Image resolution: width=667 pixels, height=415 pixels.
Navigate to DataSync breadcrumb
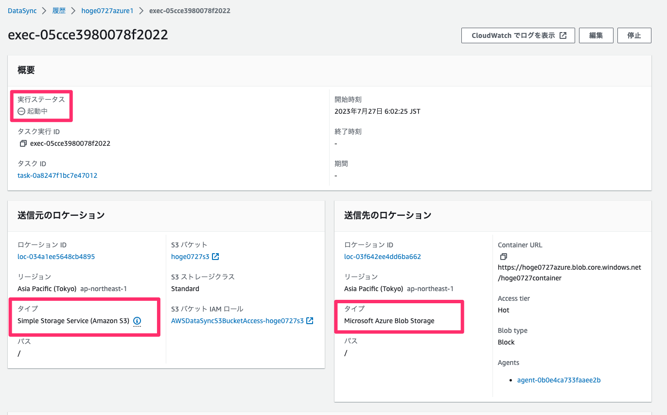(22, 10)
